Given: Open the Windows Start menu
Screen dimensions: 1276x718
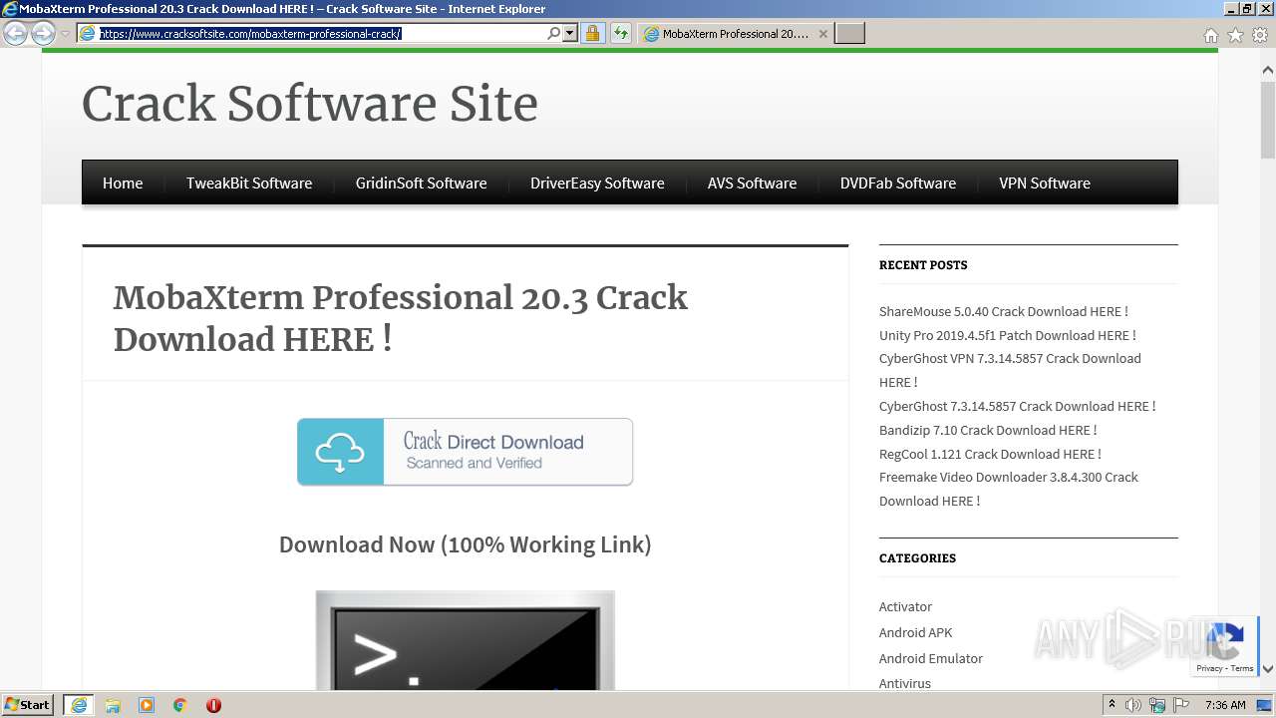Looking at the screenshot, I should coord(28,705).
